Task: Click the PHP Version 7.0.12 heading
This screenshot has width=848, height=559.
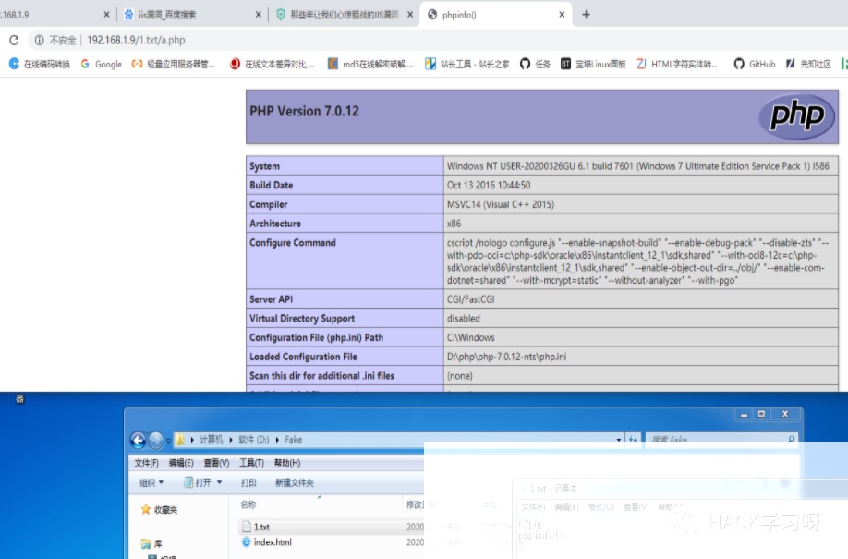Action: tap(304, 112)
